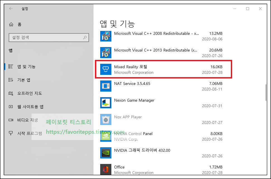Click the 오프라인 지도 map icon
Image resolution: width=271 pixels, height=179 pixels.
(11, 93)
